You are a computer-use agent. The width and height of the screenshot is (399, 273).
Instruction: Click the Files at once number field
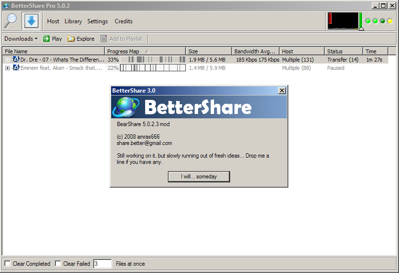(102, 264)
